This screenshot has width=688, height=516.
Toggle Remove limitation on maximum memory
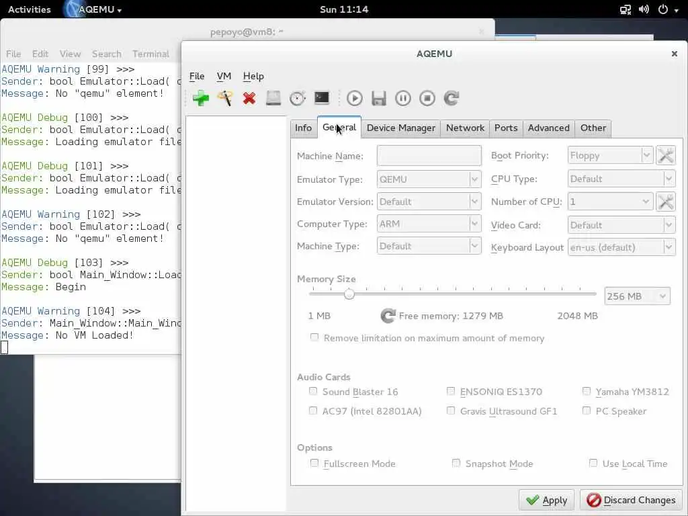[x=314, y=337]
